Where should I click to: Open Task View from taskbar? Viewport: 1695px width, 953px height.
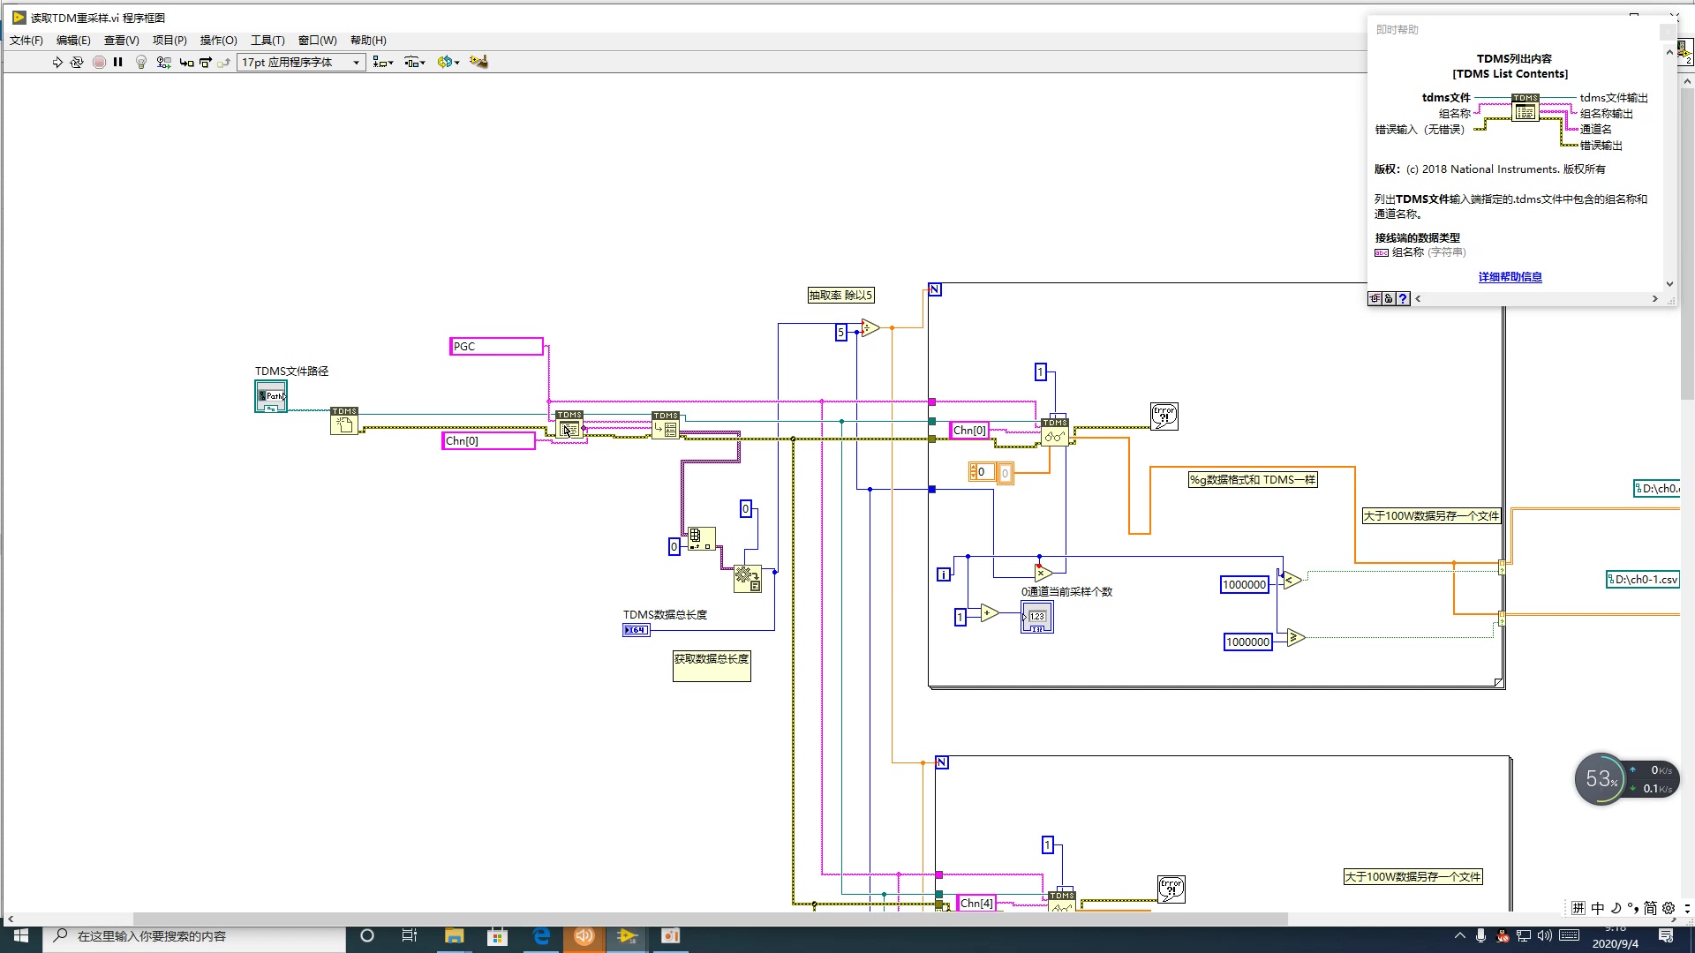(x=410, y=935)
